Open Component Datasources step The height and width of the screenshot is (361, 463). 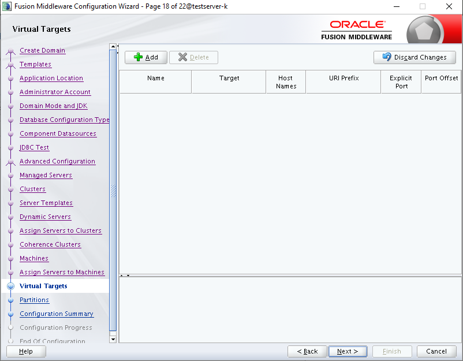(58, 134)
